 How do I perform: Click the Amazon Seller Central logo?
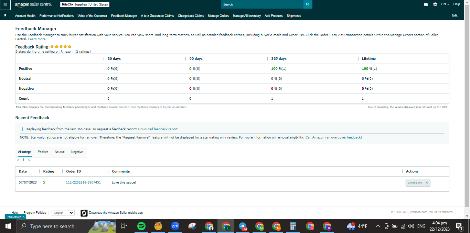coord(33,4)
